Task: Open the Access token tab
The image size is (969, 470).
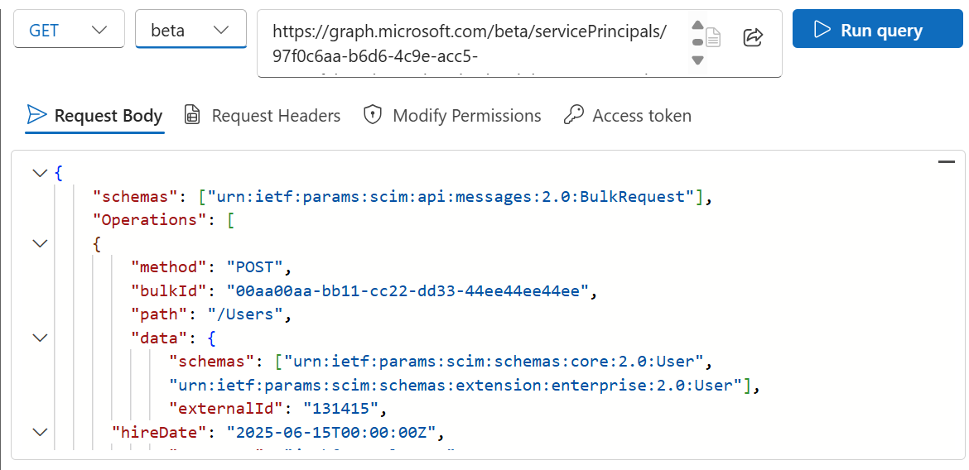Action: [x=627, y=116]
